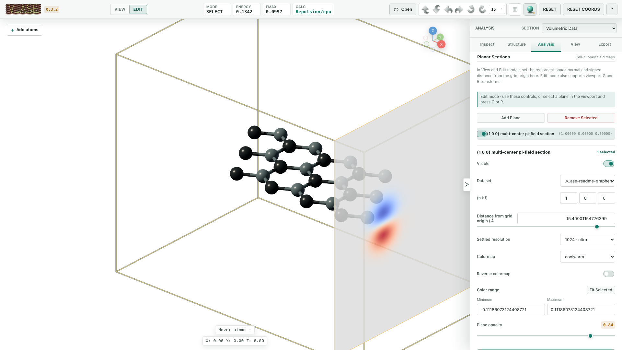Click the 1 selected label

[x=606, y=152]
